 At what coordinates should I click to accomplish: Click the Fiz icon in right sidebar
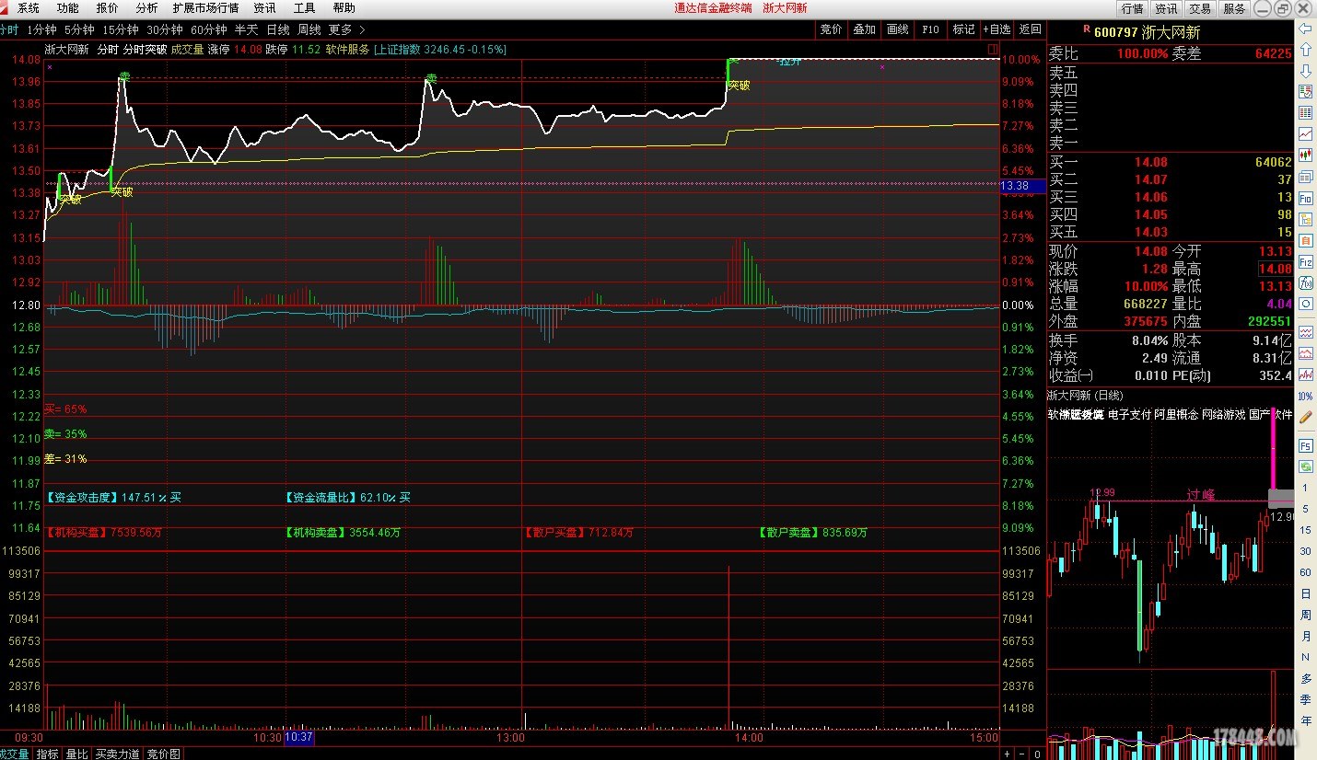(x=1305, y=262)
